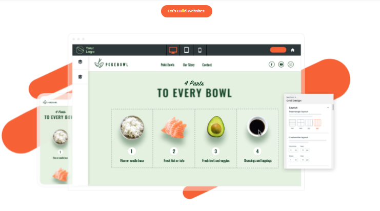Switch to desktop preview mode
380x211 pixels.
coord(173,50)
